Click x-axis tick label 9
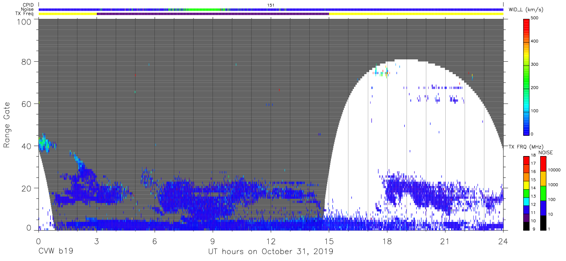 pos(212,241)
